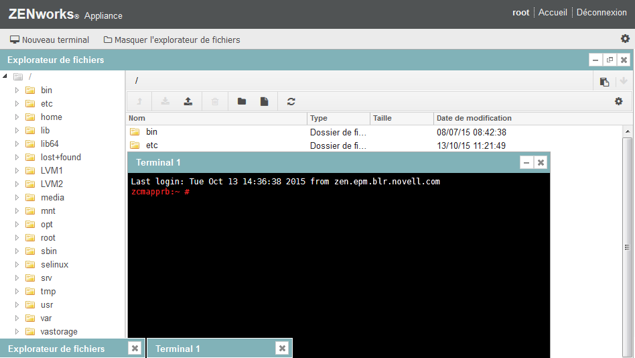The height and width of the screenshot is (358, 635).
Task: Click the home folder icon in tree
Action: (x=30, y=117)
